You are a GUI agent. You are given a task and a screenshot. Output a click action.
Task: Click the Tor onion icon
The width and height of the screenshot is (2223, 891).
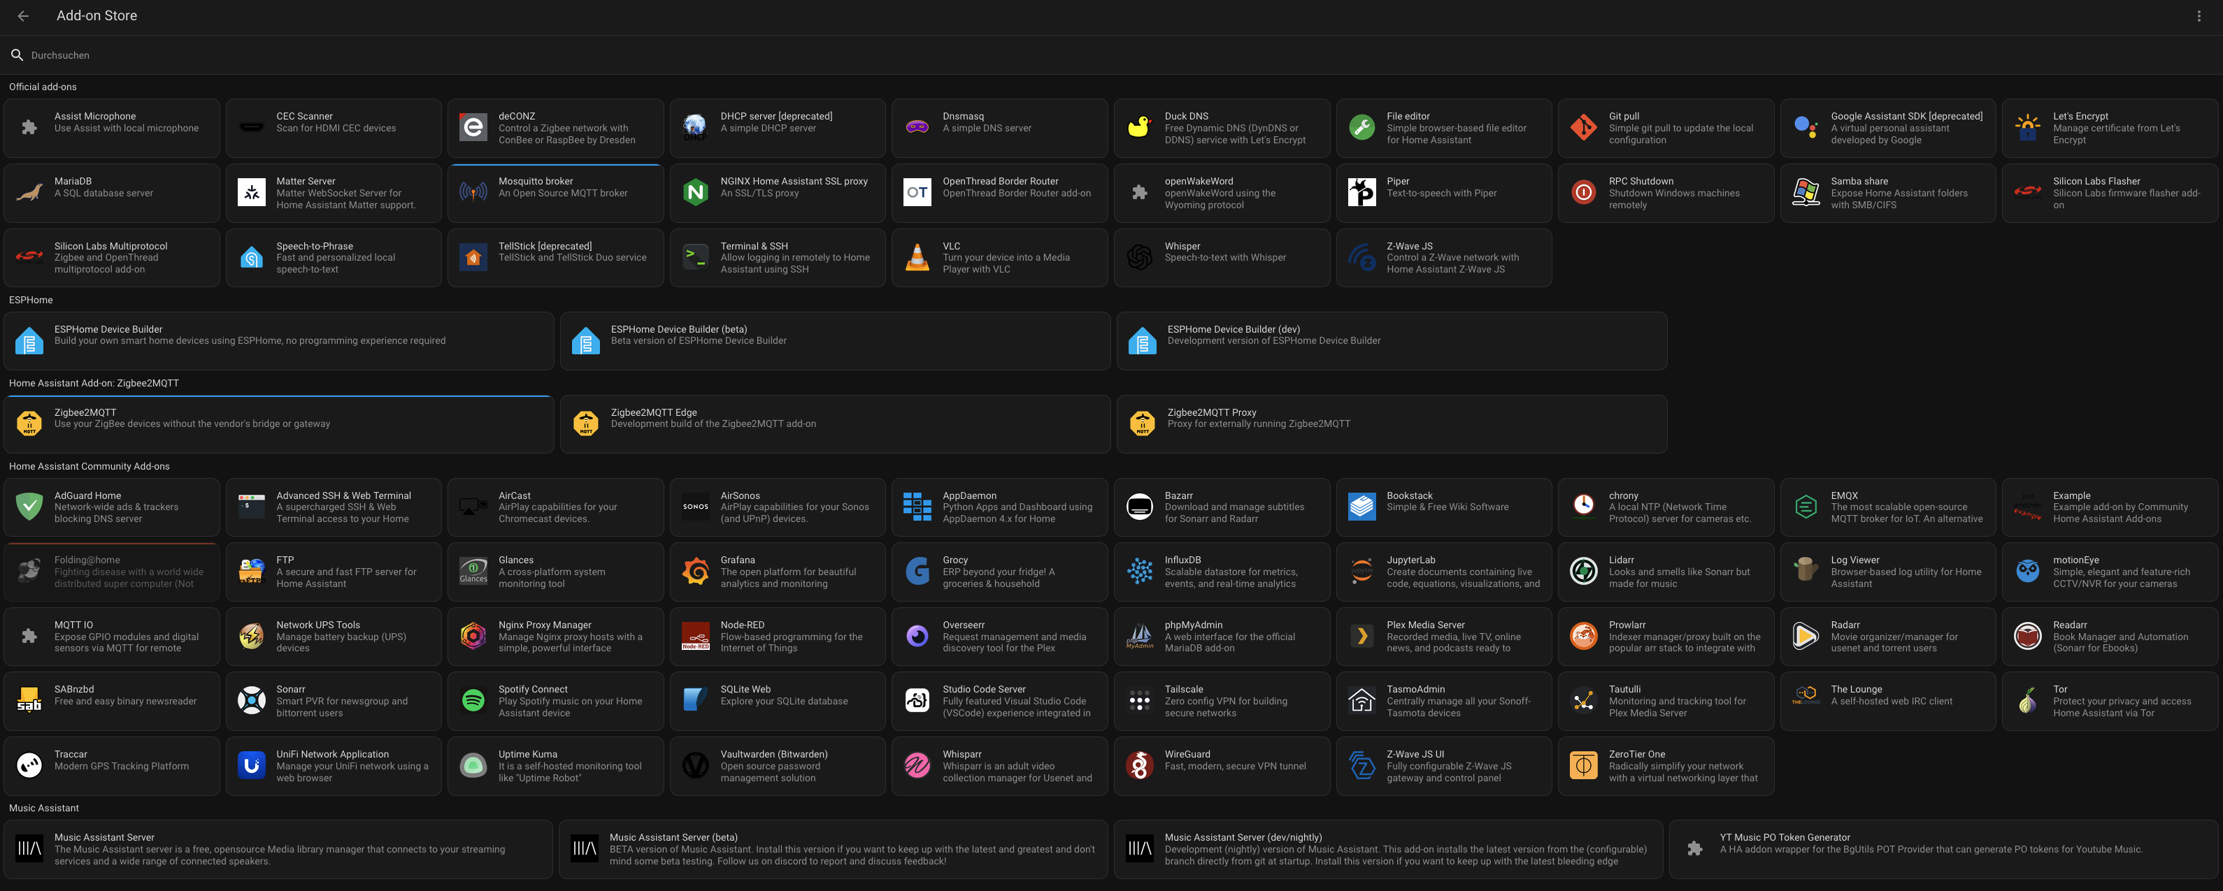point(2028,700)
